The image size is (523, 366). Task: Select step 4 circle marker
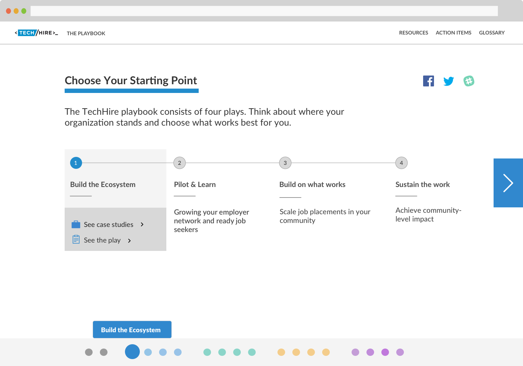(401, 163)
